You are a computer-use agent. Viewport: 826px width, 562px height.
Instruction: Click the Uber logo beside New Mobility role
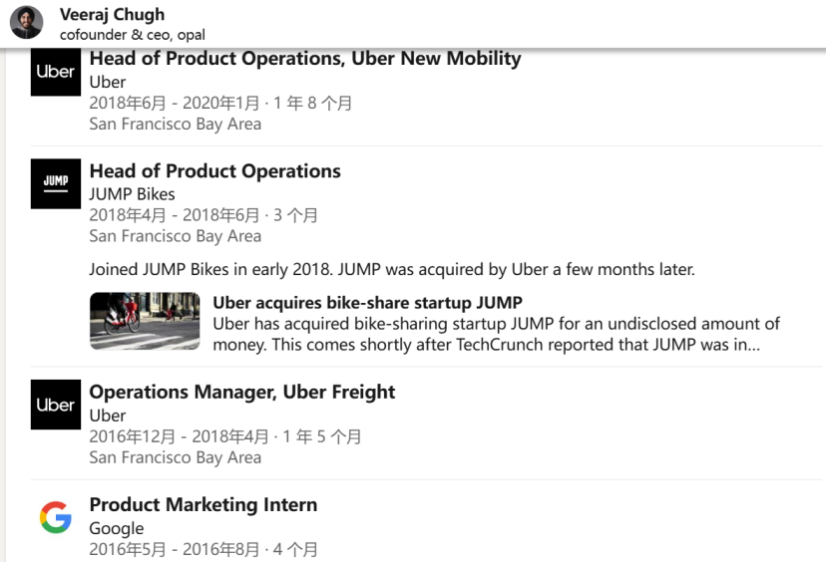(55, 72)
